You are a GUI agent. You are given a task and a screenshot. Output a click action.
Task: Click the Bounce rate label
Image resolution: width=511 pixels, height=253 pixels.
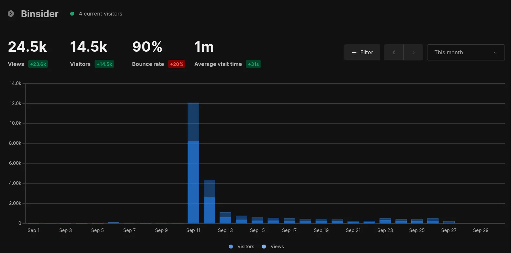point(148,64)
